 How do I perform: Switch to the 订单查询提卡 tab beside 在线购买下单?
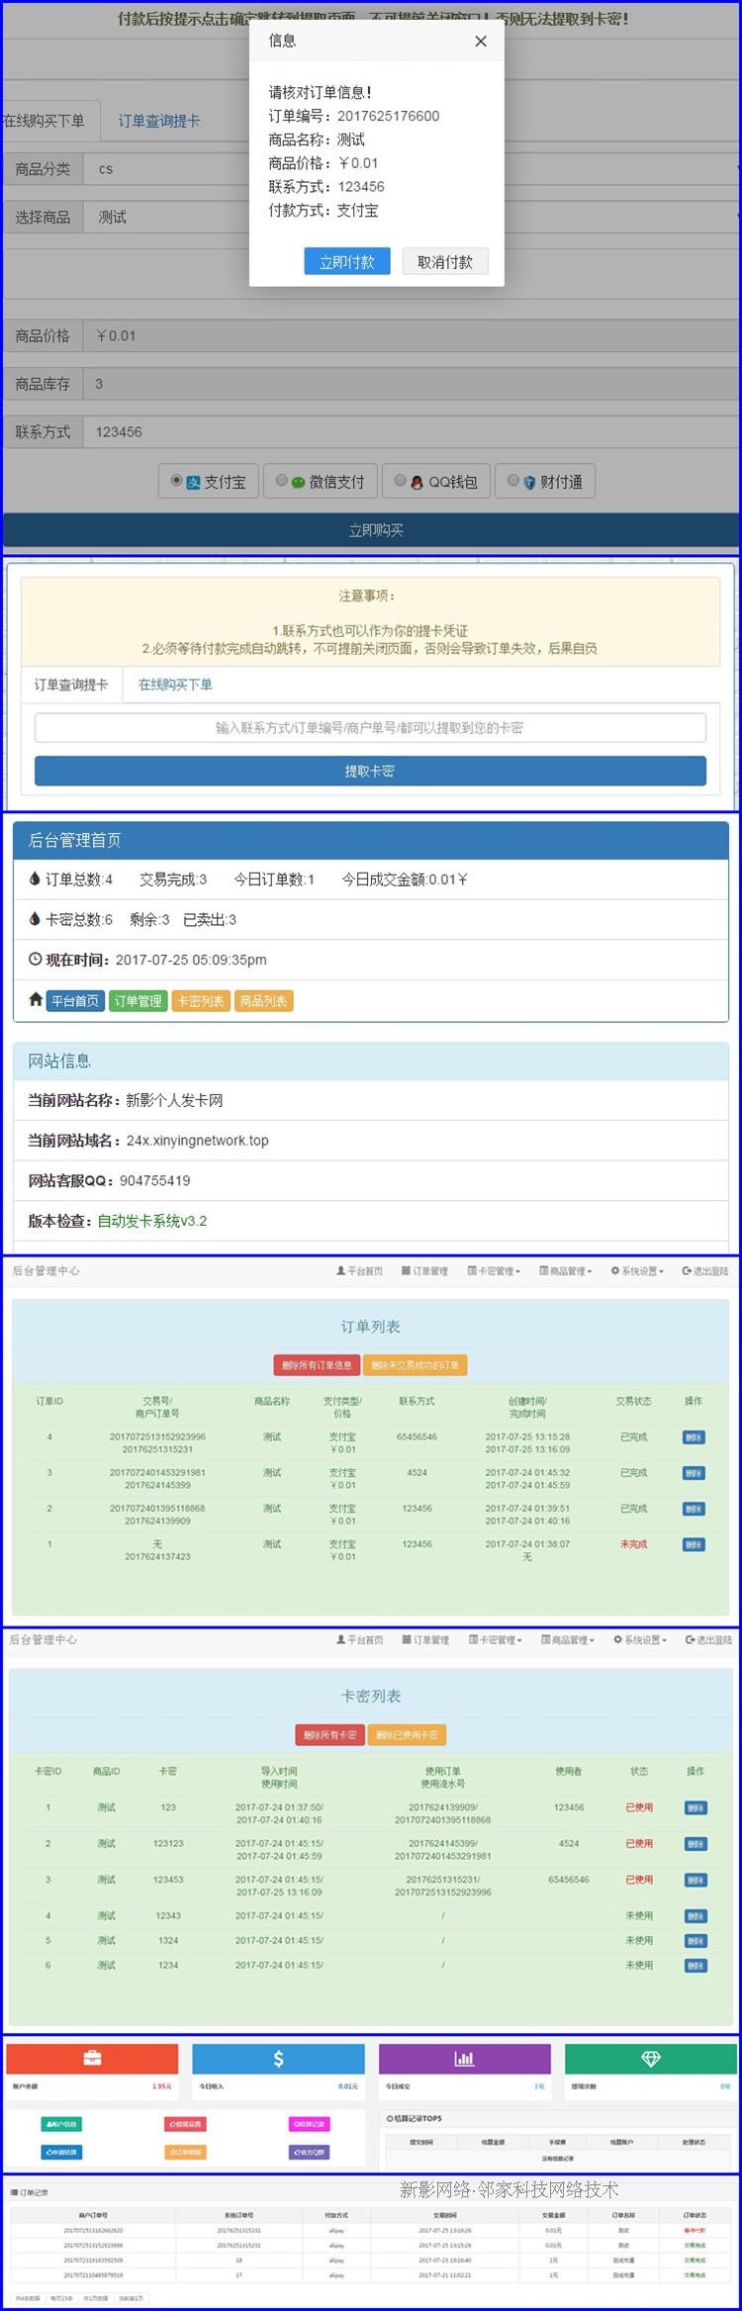159,121
